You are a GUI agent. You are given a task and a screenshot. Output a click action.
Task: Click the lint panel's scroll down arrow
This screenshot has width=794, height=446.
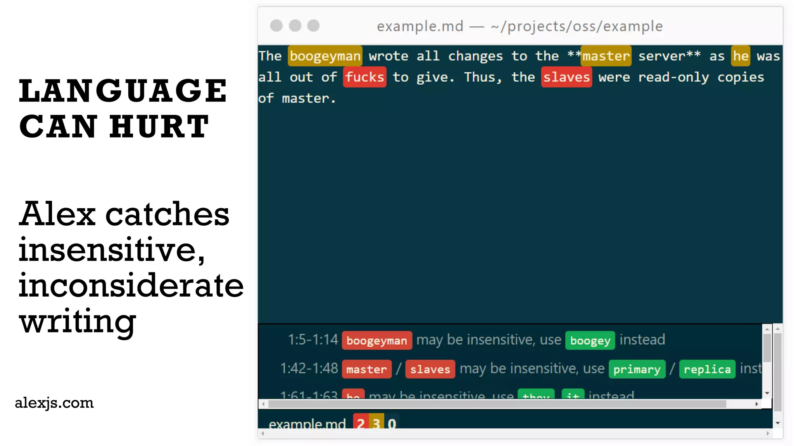pyautogui.click(x=767, y=393)
